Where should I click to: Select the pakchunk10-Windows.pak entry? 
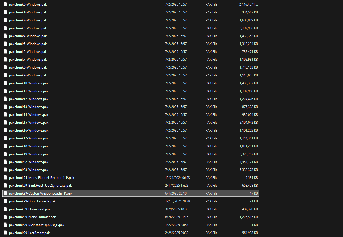tap(29, 83)
